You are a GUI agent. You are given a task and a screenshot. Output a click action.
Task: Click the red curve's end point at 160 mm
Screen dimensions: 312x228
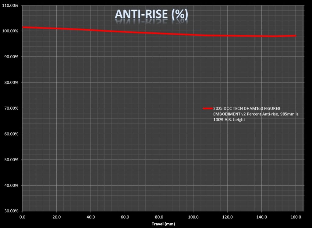coord(295,36)
